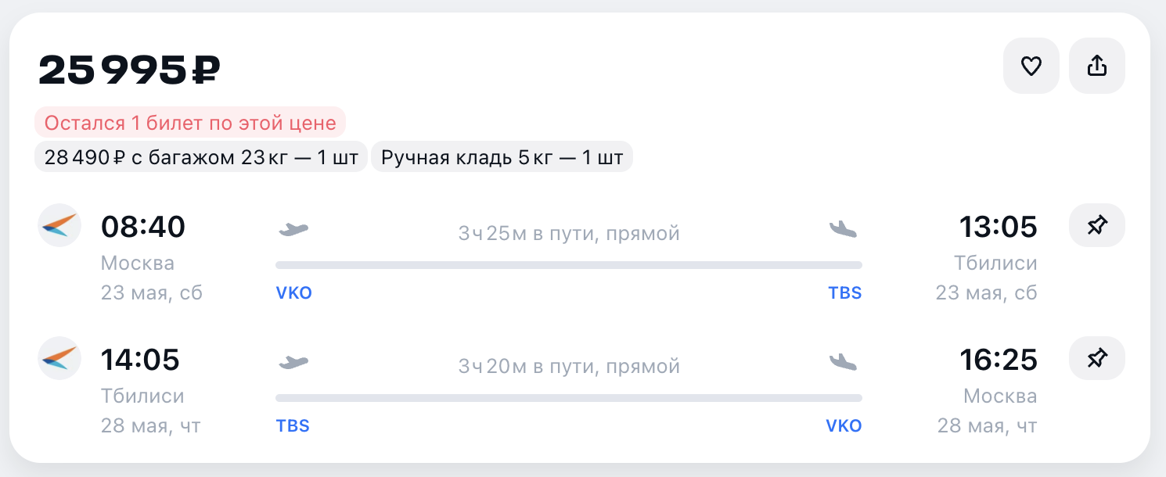Select the 28 490 ₽ with 23 kg baggage option
Screen dimensions: 1166x477
click(200, 157)
